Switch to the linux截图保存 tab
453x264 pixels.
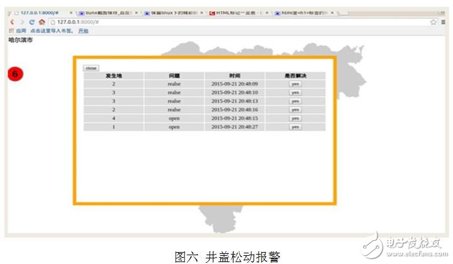click(104, 12)
